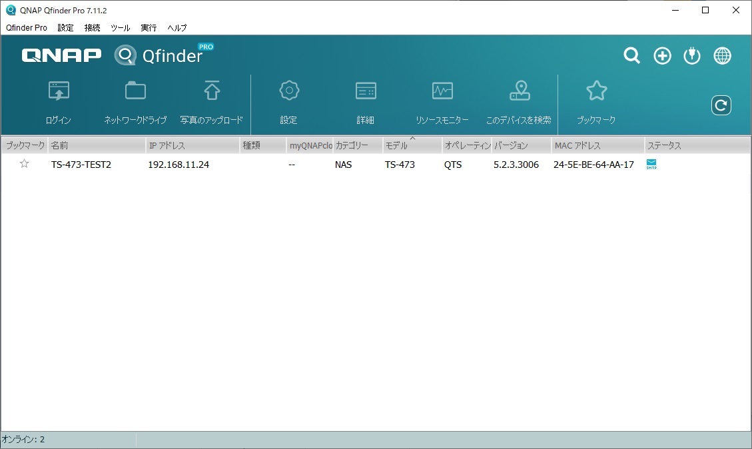Open the Qfinder Pro menu
Viewport: 752px width, 449px height.
point(27,28)
